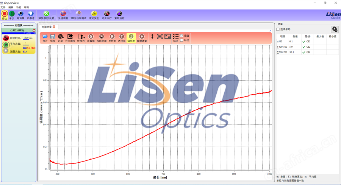Click 导出图片 export image icon

coord(70,38)
